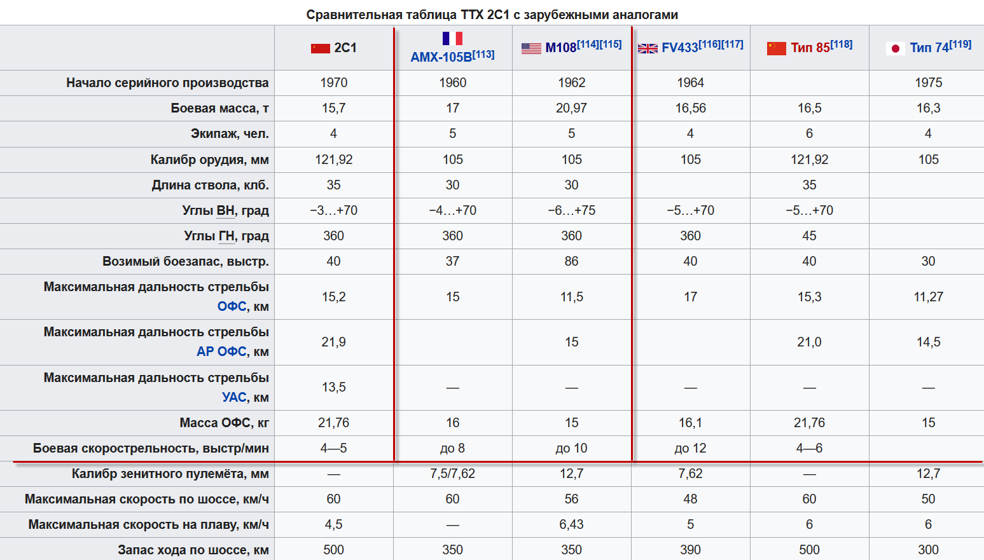Screen dimensions: 984x560
Task: Click the 16,56 combat mass value
Action: pos(691,108)
